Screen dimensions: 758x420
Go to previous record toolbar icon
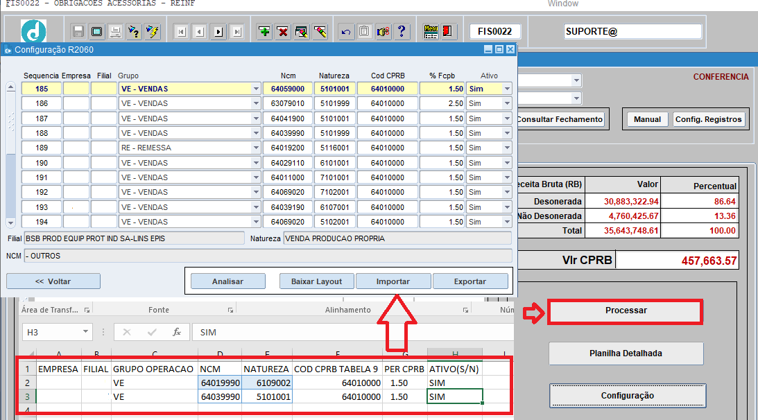(x=200, y=32)
